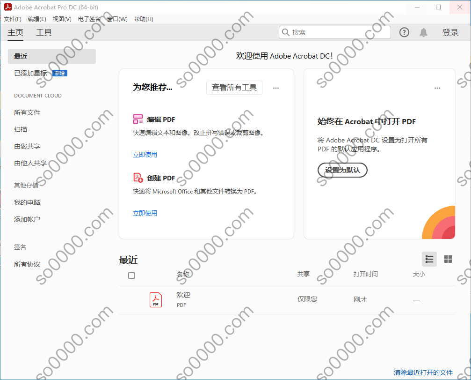471x380 pixels.
Task: Click the 设置为默认 button
Action: tap(342, 170)
